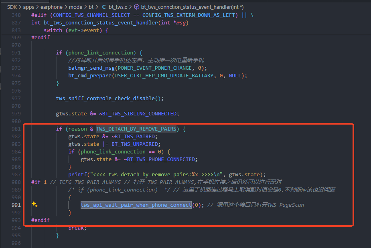Image resolution: width=371 pixels, height=248 pixels.
Task: Open the apps breadcrumb folder
Action: (28, 7)
